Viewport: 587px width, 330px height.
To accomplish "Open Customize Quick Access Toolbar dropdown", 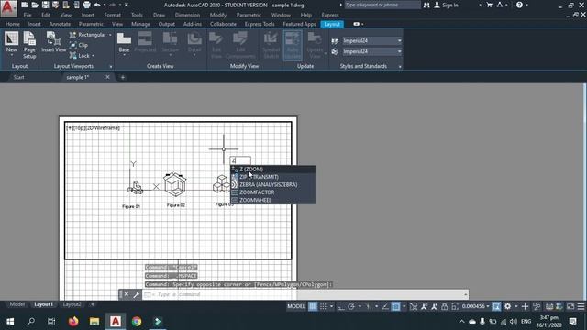I will point(127,5).
